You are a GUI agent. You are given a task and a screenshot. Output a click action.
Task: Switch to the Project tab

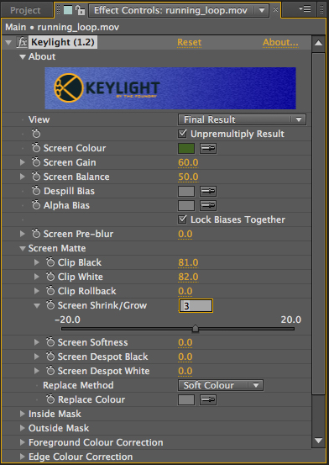(25, 10)
